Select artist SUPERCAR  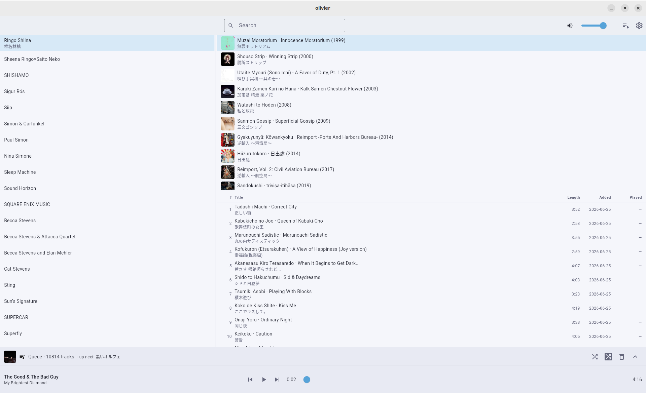click(x=107, y=317)
